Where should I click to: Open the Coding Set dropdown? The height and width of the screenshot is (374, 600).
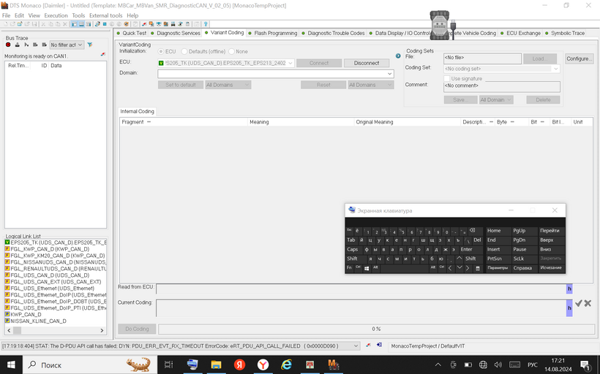(502, 69)
